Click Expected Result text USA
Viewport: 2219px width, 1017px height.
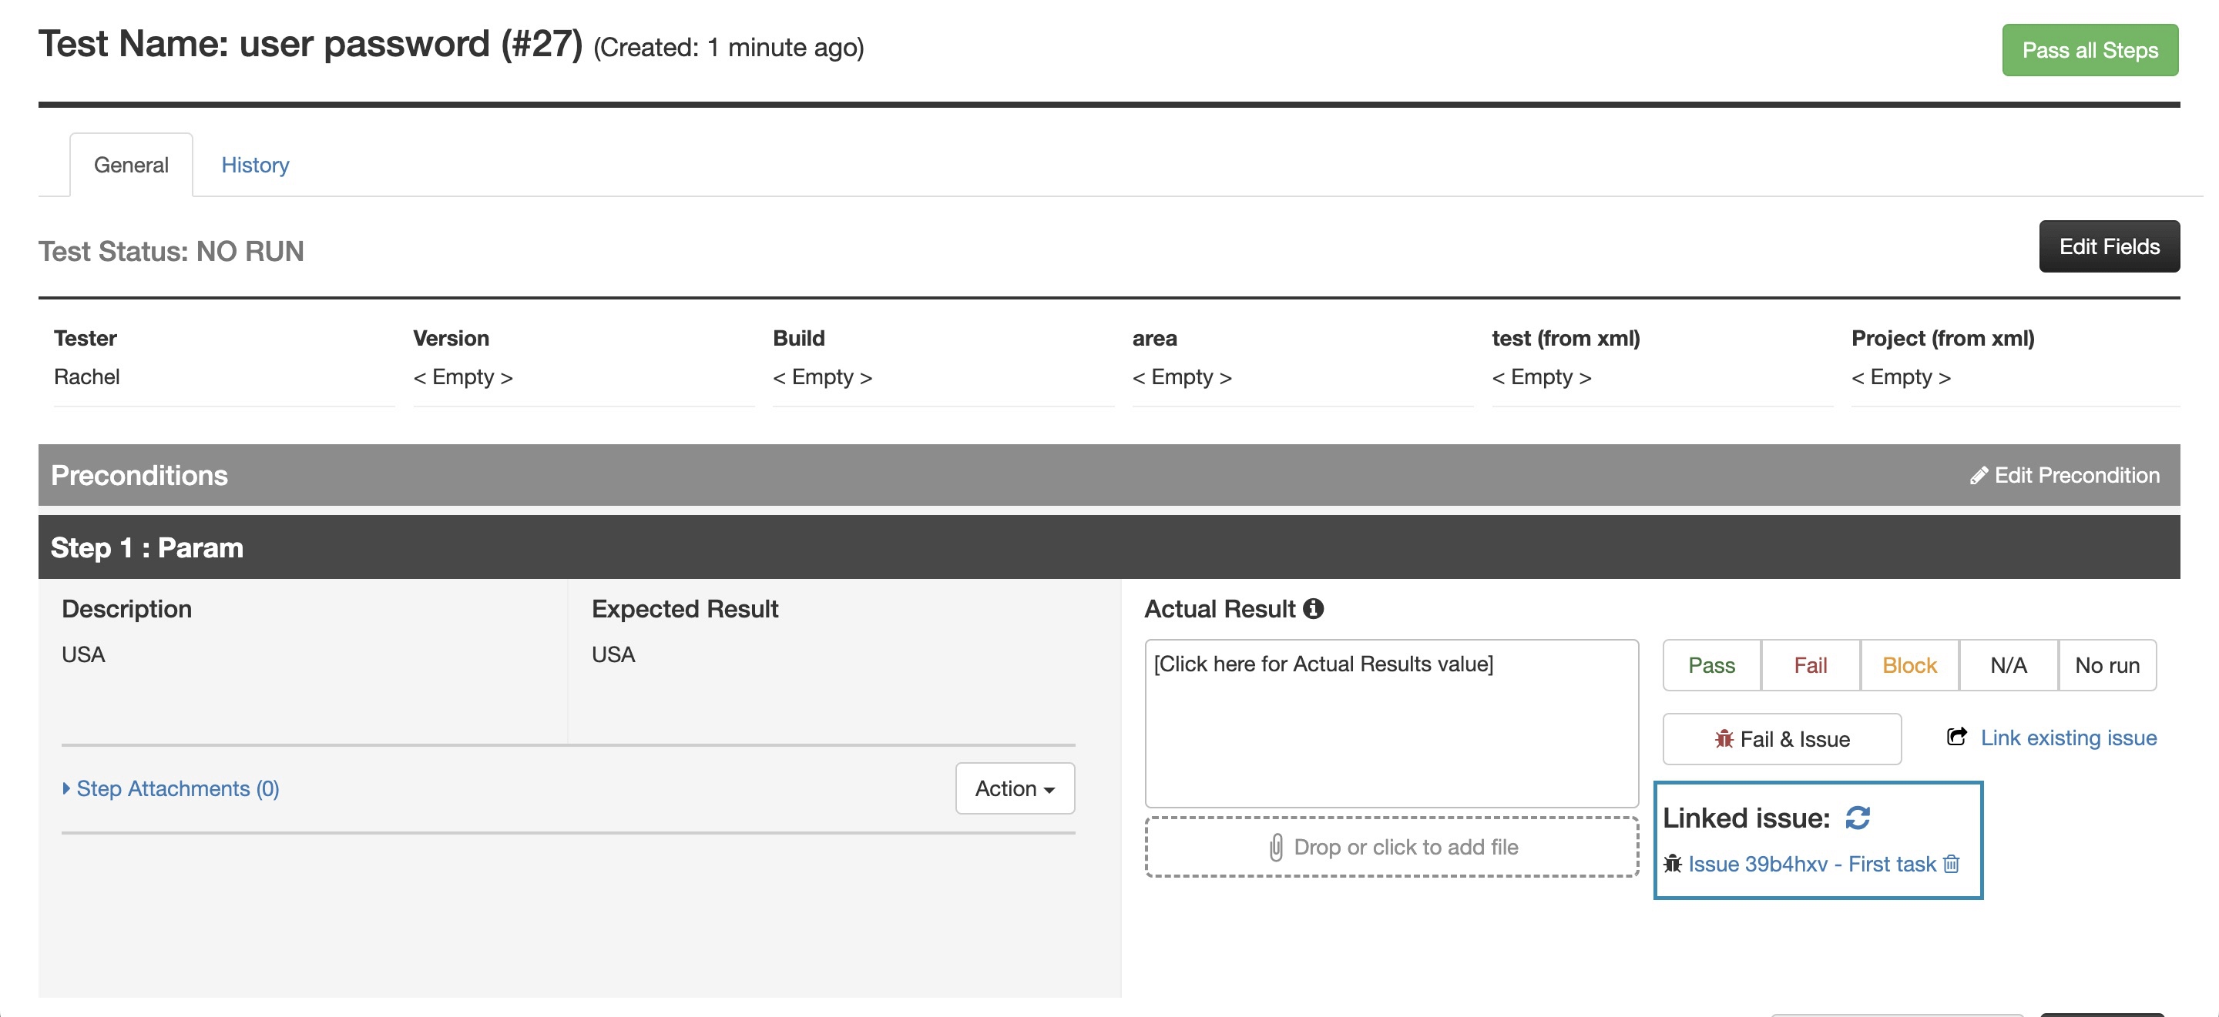pos(613,654)
